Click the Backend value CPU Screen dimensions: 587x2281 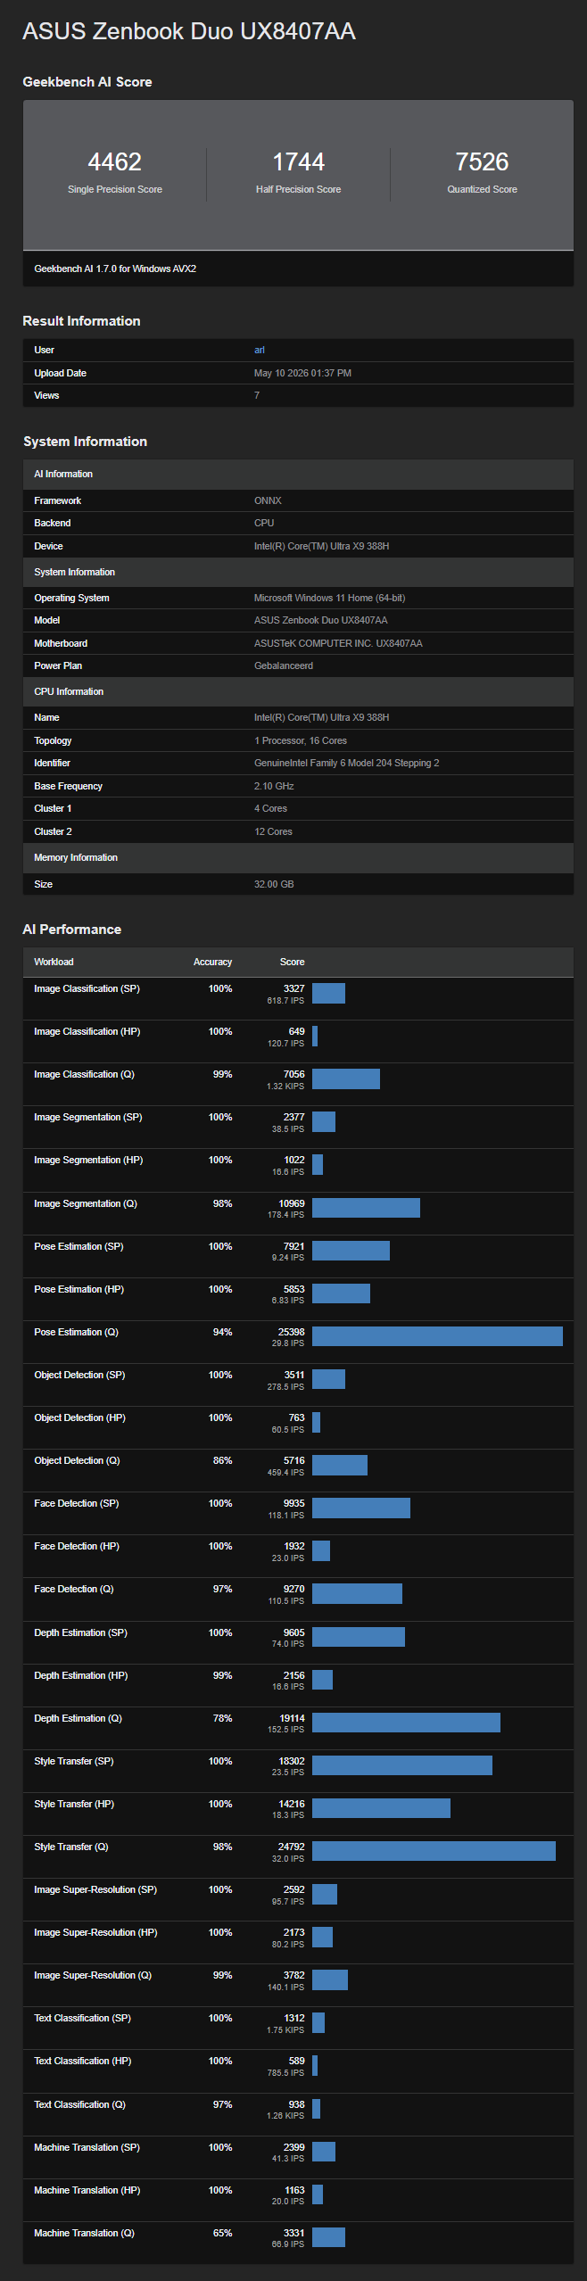pos(264,523)
